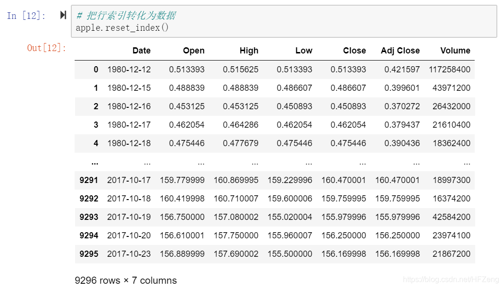
Task: Click the Volume value 21867200
Action: 452,253
